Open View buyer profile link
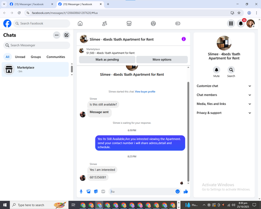Viewport: 261px width, 209px height. coord(145,91)
